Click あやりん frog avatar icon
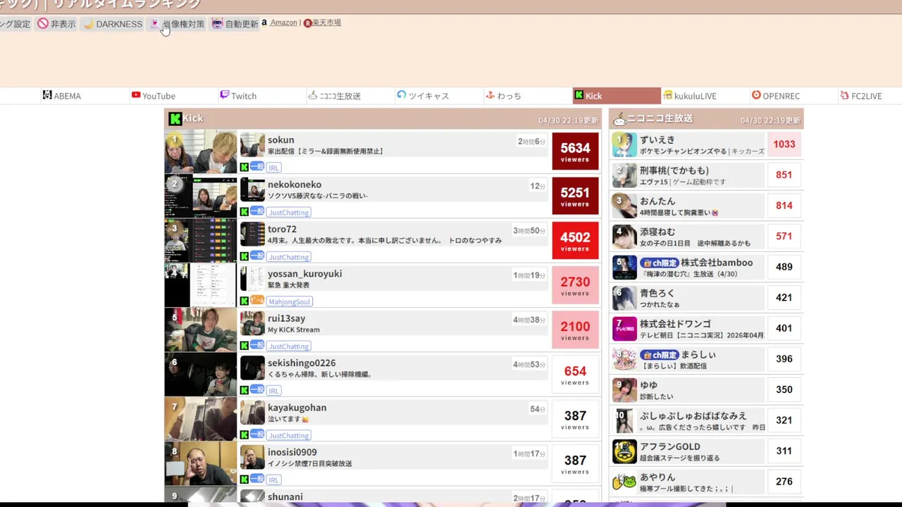 624,482
